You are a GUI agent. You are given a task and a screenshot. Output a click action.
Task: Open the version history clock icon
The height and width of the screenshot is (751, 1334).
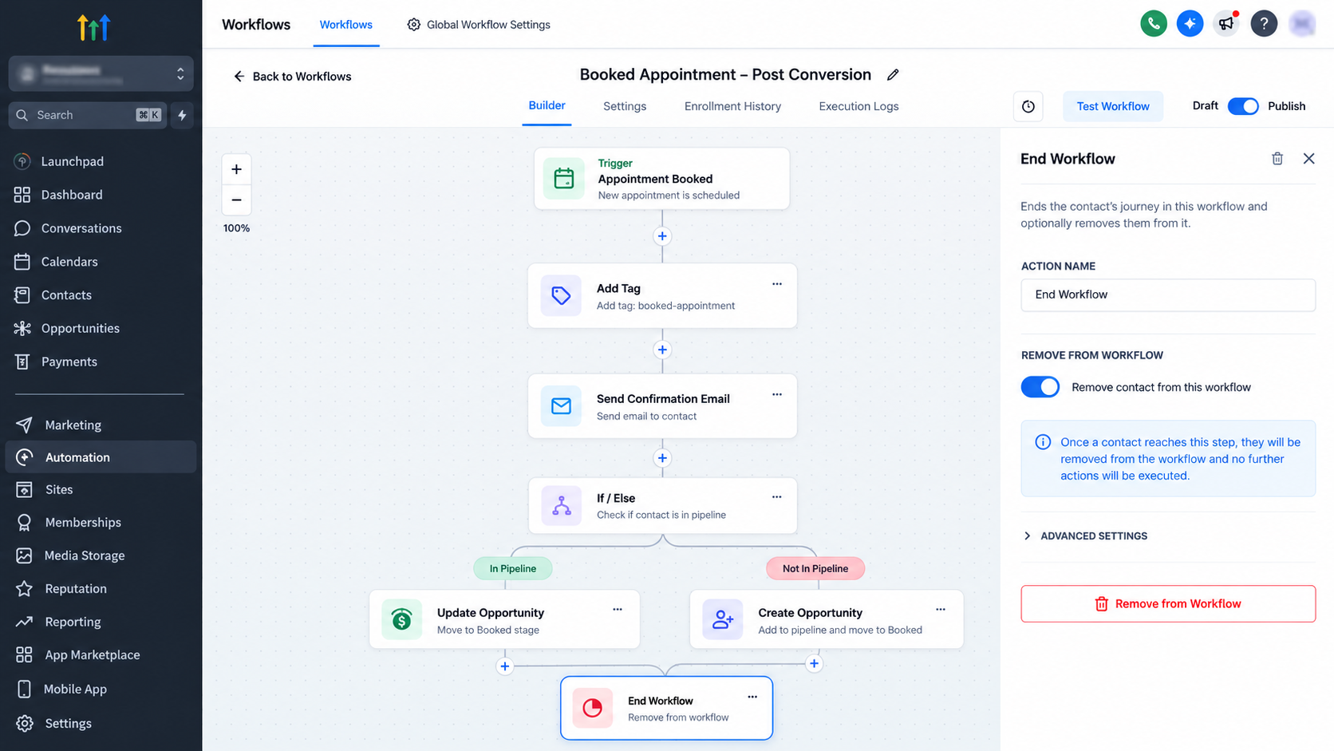point(1028,106)
